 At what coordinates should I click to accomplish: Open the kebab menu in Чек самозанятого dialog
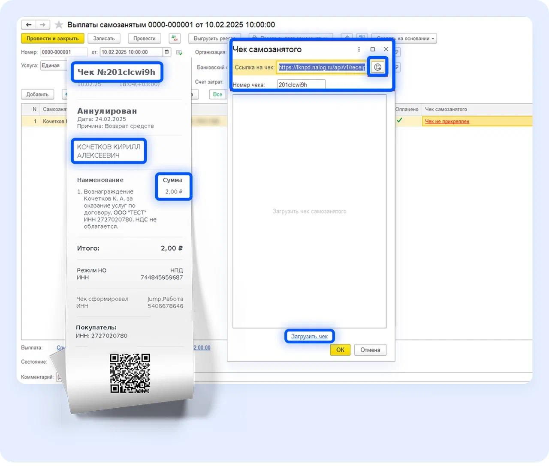click(x=359, y=49)
